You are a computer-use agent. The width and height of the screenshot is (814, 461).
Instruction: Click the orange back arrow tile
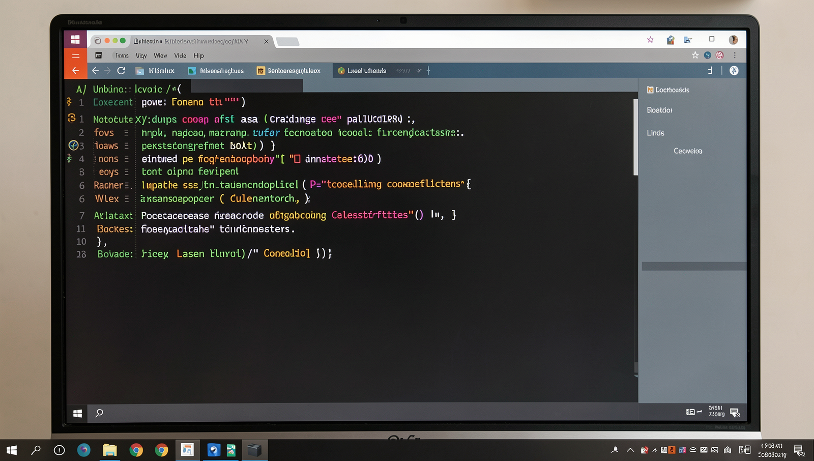click(75, 71)
